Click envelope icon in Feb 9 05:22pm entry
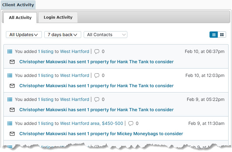The height and width of the screenshot is (152, 232). click(x=12, y=110)
